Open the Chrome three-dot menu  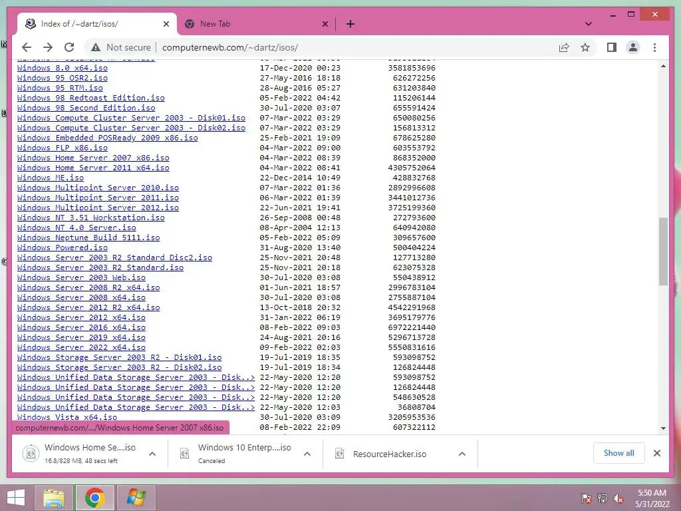[x=654, y=47]
